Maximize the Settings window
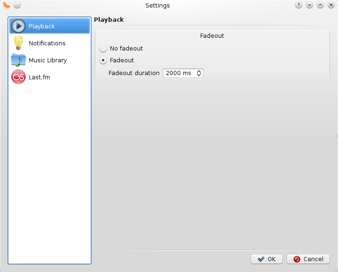 [x=320, y=5]
